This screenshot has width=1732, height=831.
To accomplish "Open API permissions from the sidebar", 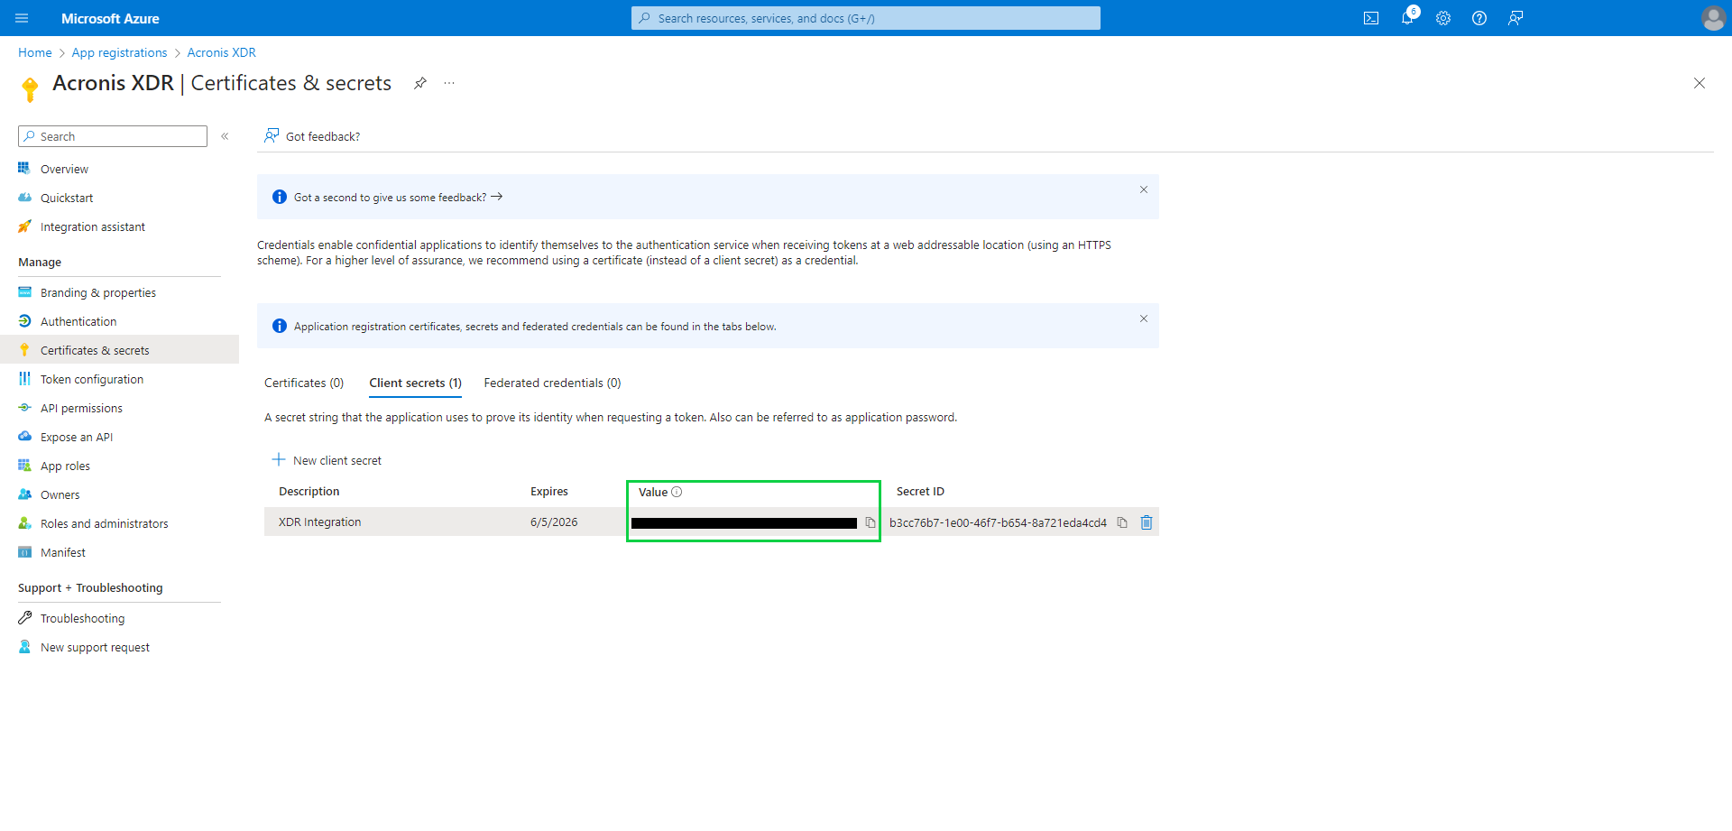I will pos(81,408).
